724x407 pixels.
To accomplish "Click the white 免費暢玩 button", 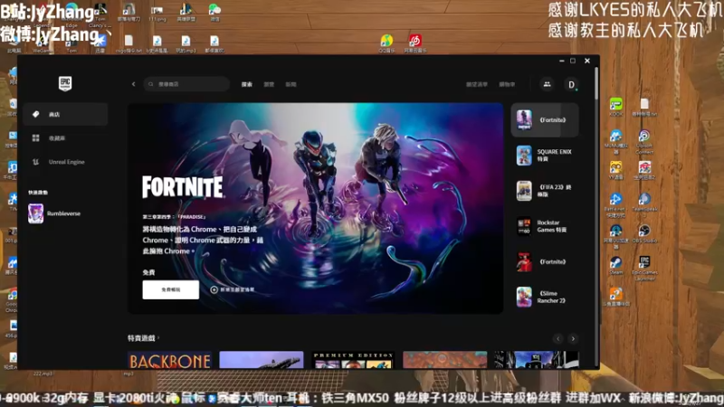I will click(171, 289).
